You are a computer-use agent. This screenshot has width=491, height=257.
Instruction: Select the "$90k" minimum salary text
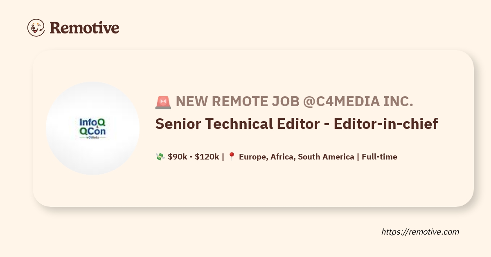[177, 157]
